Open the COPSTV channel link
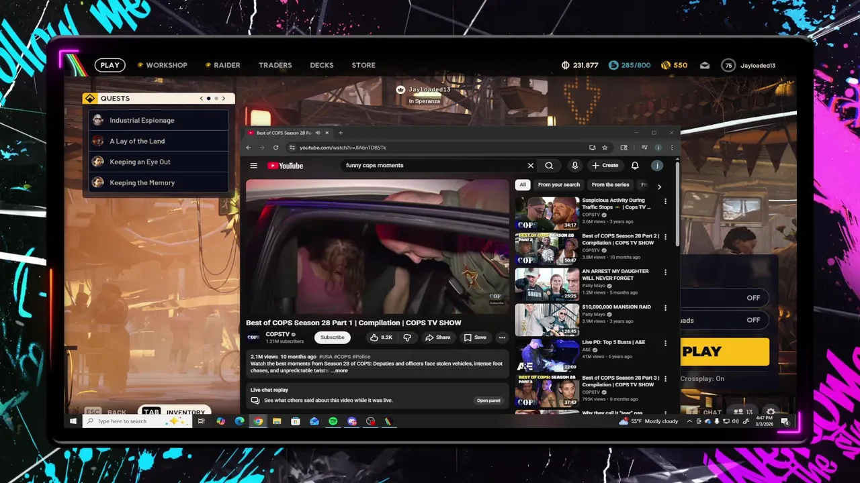Screen dimensions: 860x483 (x=277, y=334)
